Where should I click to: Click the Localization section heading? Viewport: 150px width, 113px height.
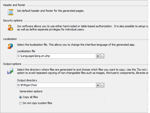[10, 39]
